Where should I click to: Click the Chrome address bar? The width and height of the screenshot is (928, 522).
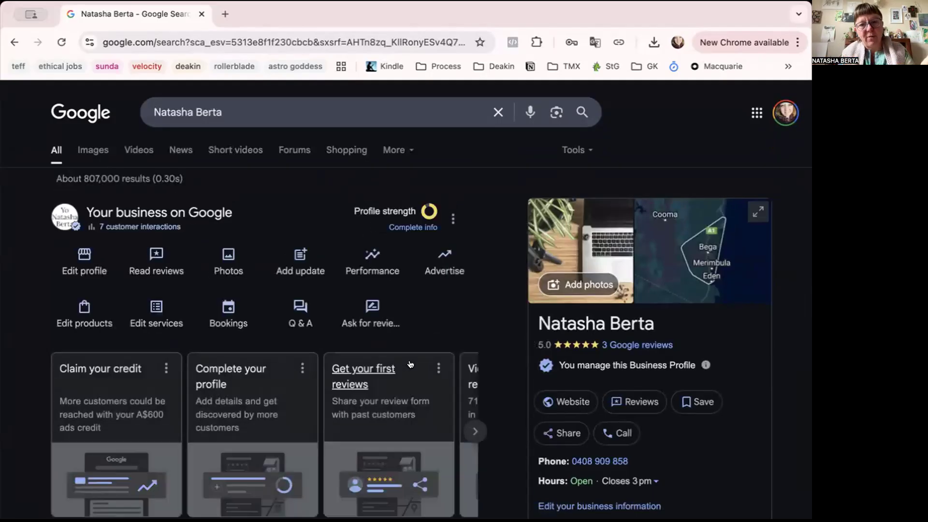[284, 42]
